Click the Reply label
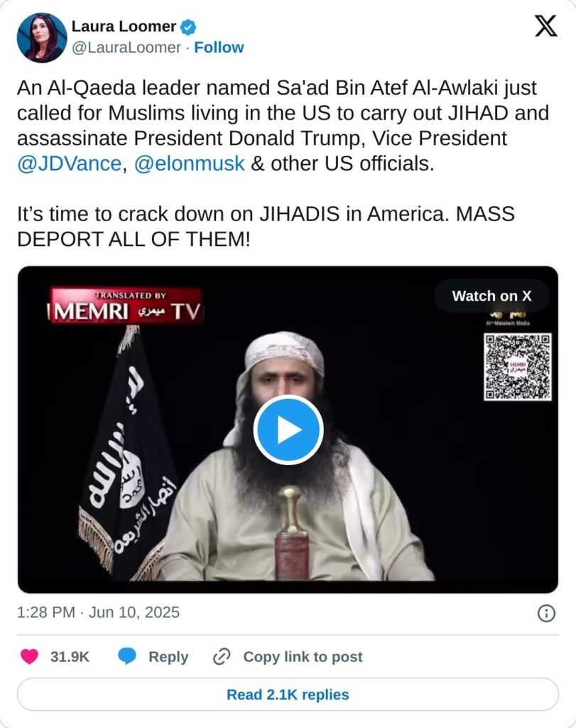This screenshot has height=728, width=576. [168, 656]
